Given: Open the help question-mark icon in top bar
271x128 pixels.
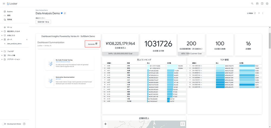Looking at the screenshot, I should 262,4.
